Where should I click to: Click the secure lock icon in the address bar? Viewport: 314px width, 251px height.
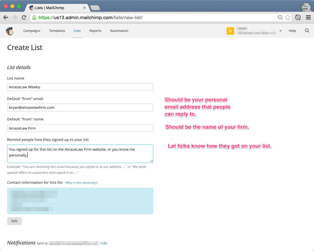coord(34,17)
